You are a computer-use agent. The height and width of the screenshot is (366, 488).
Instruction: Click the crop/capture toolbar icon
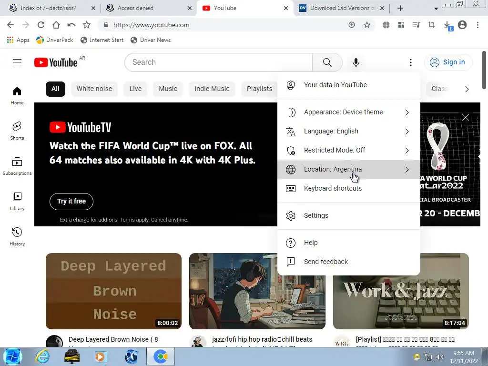[x=432, y=25]
